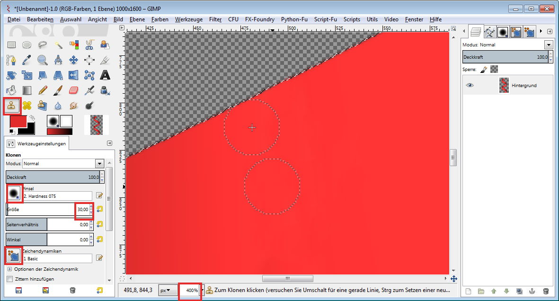Viewport: 559px width, 301px height.
Task: Select the Smudge finger tool
Action: click(x=74, y=106)
